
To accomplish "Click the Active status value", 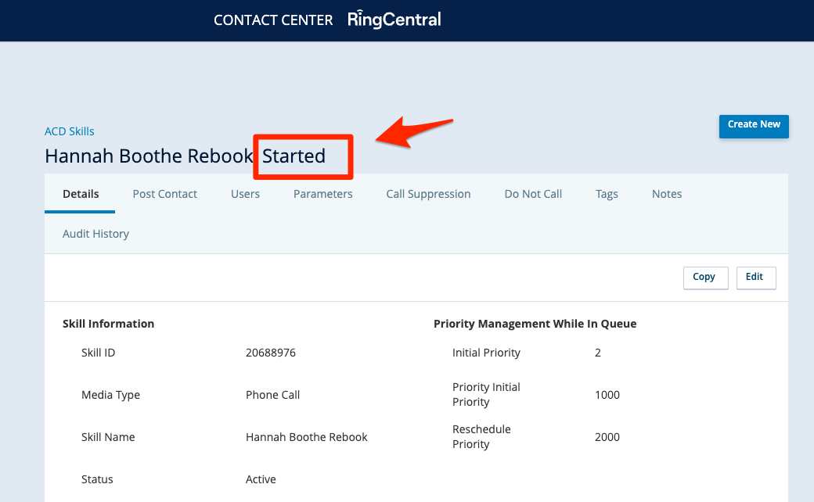I will coord(261,479).
